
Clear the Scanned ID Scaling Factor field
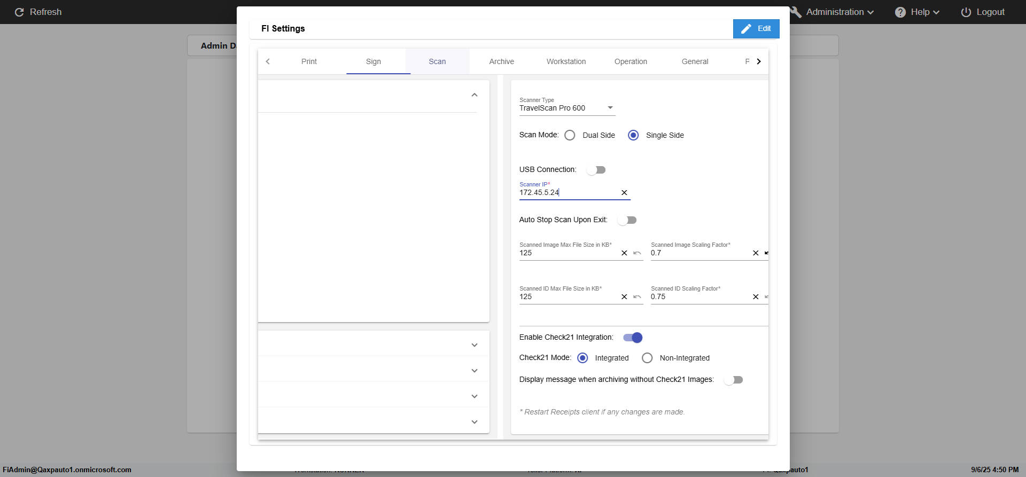[755, 297]
